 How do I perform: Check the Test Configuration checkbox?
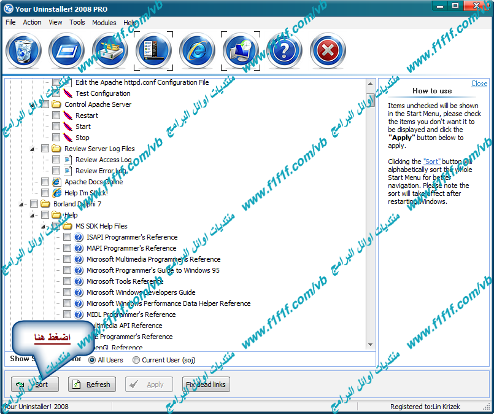[56, 93]
